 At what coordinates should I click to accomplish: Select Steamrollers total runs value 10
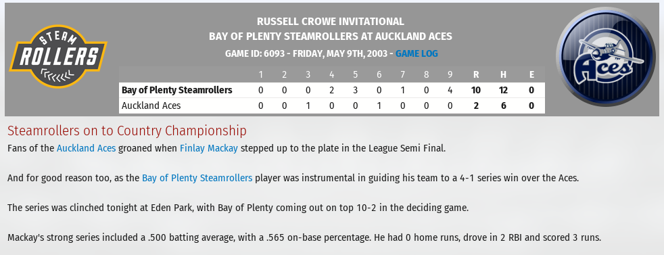click(x=476, y=90)
